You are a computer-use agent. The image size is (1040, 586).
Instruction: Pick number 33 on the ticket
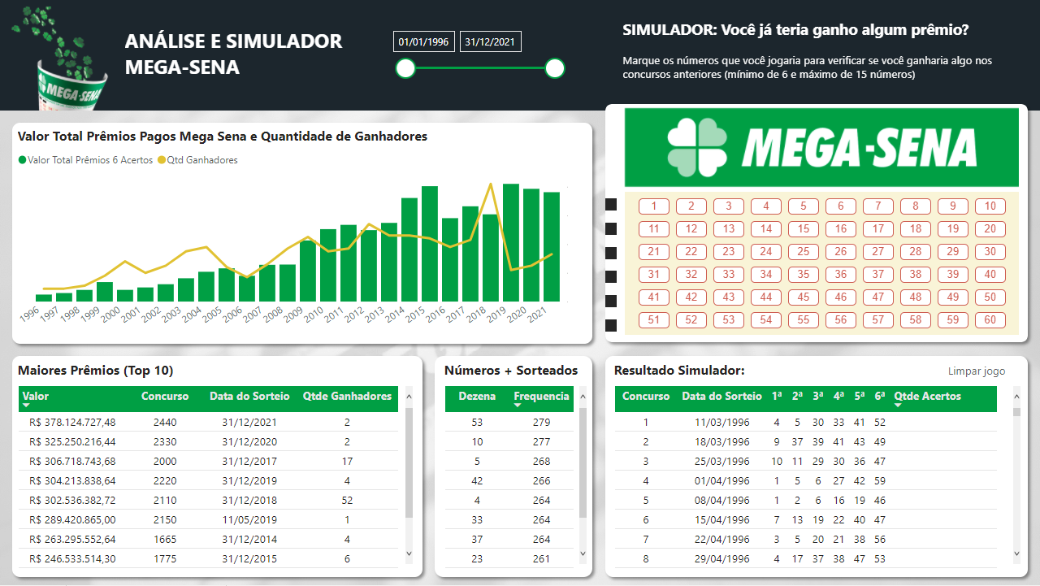point(729,275)
